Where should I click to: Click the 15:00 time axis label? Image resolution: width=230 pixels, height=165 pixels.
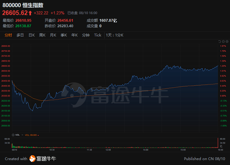point(183,150)
